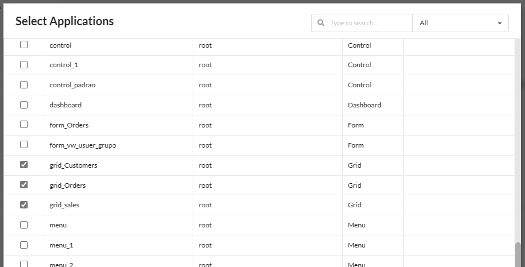Click the search magnifier icon

(321, 23)
